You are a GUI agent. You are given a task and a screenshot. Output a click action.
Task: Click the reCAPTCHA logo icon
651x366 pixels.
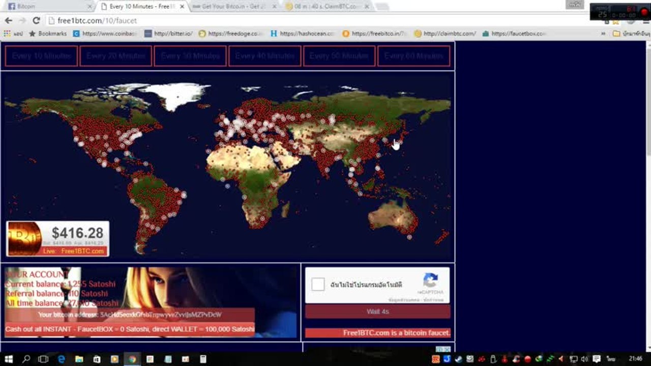click(430, 281)
